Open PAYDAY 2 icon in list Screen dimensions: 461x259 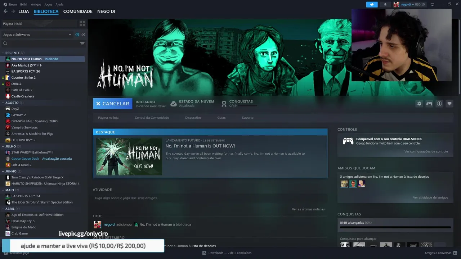[x=8, y=115]
